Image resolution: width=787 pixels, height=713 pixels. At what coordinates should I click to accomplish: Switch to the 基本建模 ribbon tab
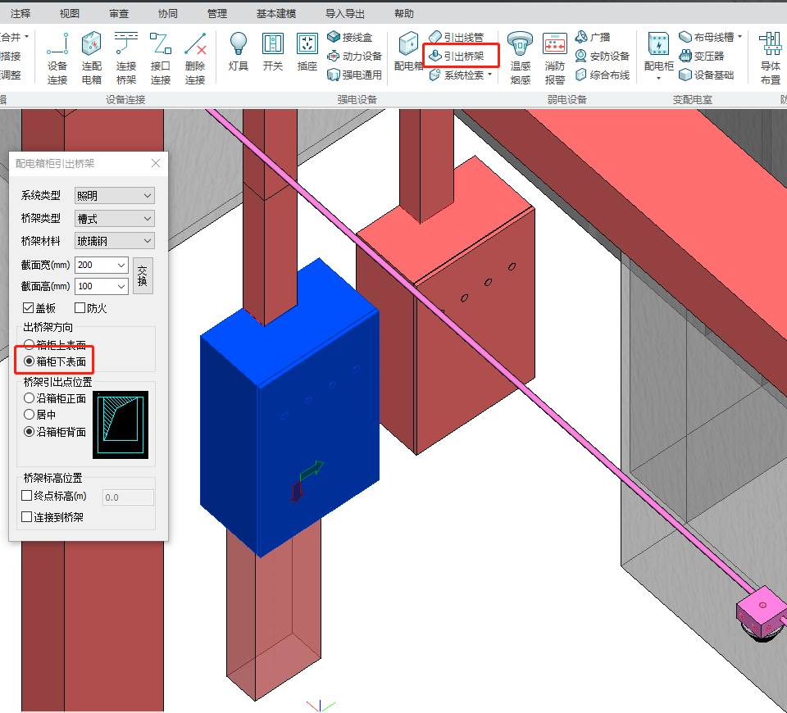click(276, 14)
